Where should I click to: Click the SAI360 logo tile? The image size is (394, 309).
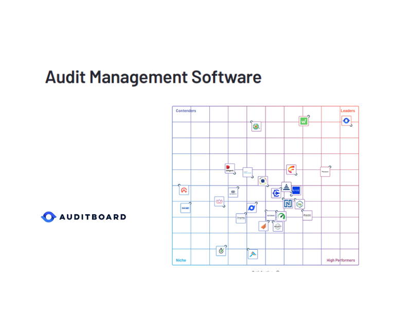point(185,208)
